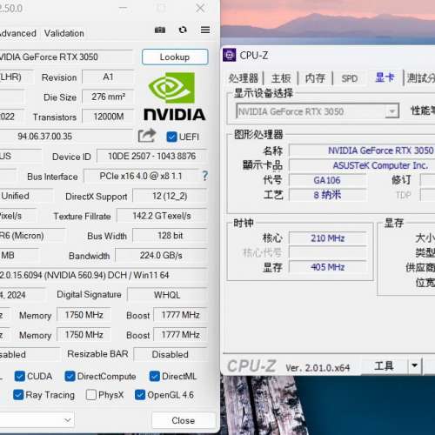Toggle the OpenGL 4.6 checkbox
The height and width of the screenshot is (435, 435).
tap(140, 395)
